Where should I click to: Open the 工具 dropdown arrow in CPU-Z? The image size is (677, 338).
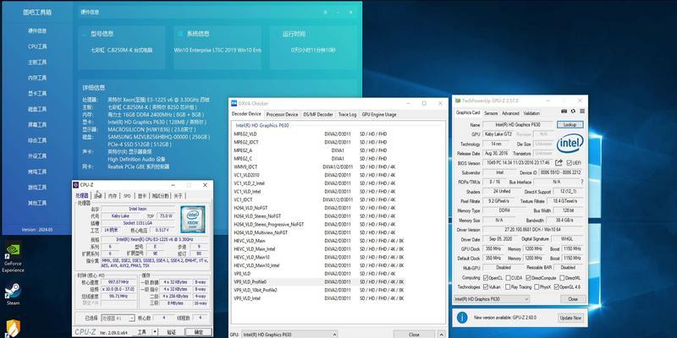coord(155,332)
